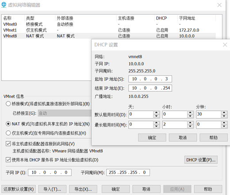This screenshot has height=195, width=230.
Task: Click 导出(X)... button
Action: [83, 189]
